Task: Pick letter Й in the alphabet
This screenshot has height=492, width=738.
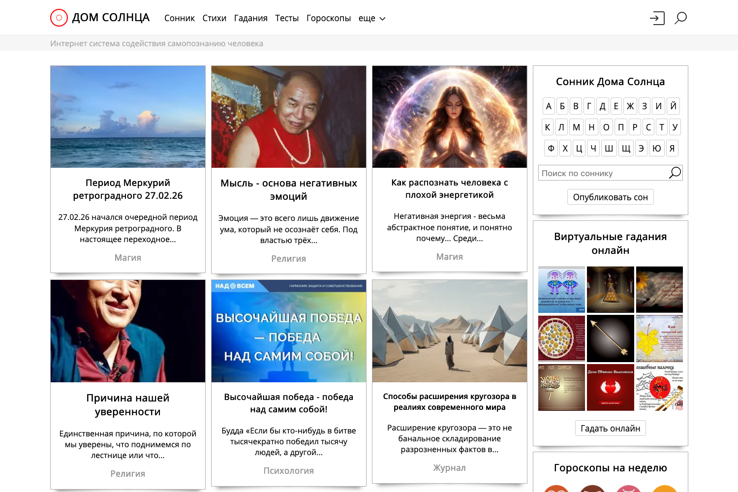Action: [674, 106]
